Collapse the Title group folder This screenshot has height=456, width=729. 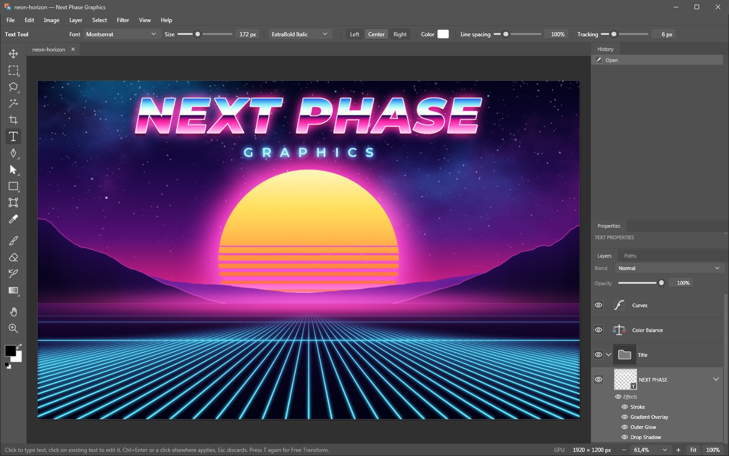click(x=609, y=355)
